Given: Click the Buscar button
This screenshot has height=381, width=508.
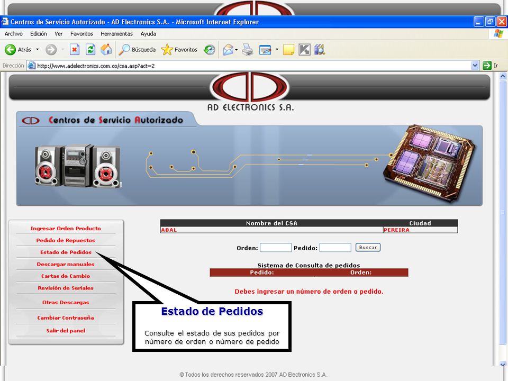Looking at the screenshot, I should point(368,247).
